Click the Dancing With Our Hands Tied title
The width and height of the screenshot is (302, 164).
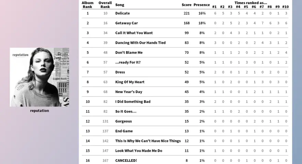pyautogui.click(x=140, y=43)
